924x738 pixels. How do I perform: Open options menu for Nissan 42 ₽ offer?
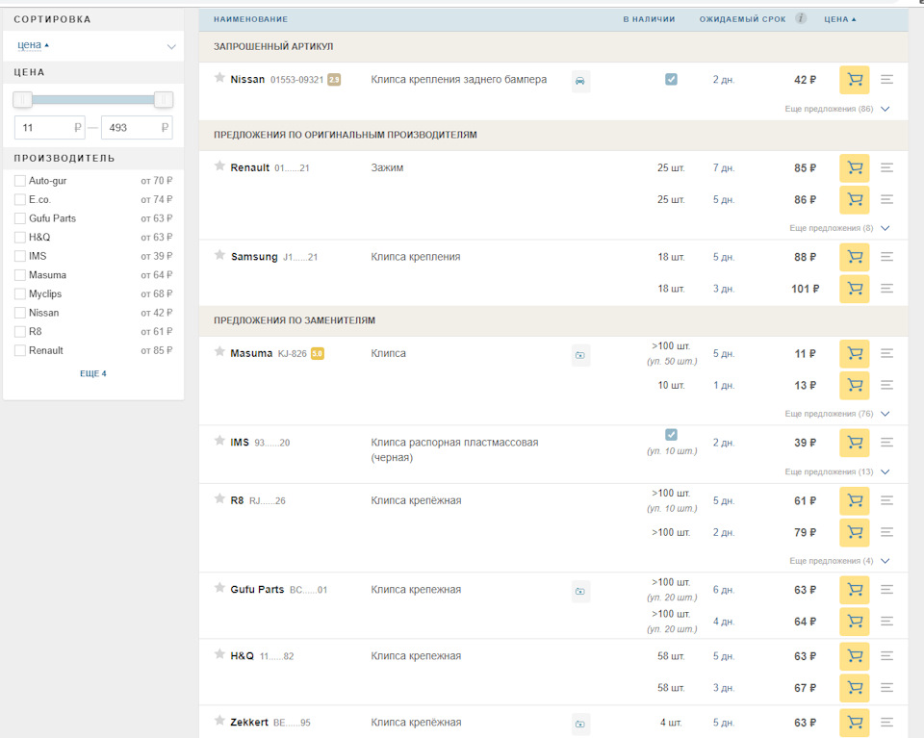(x=886, y=79)
